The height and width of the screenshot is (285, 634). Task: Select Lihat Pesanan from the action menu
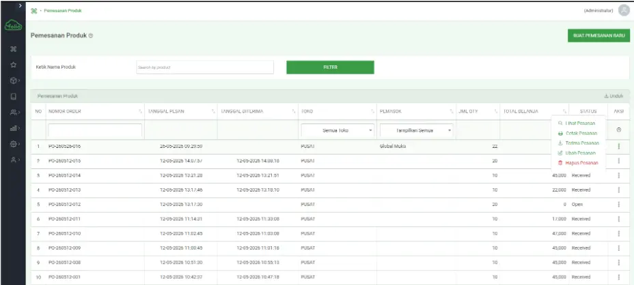(x=577, y=123)
